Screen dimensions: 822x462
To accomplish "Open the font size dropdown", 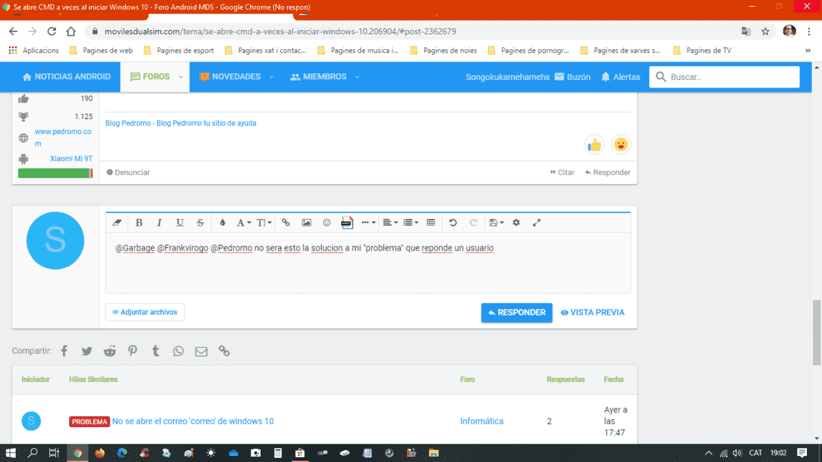I will (264, 222).
